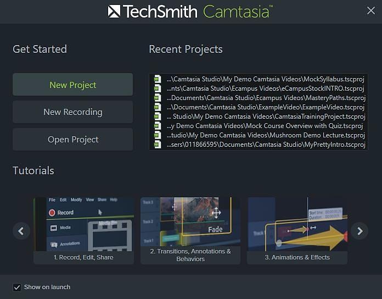Open recent project CamtasiaTrainingProject.tscproj

click(x=266, y=117)
